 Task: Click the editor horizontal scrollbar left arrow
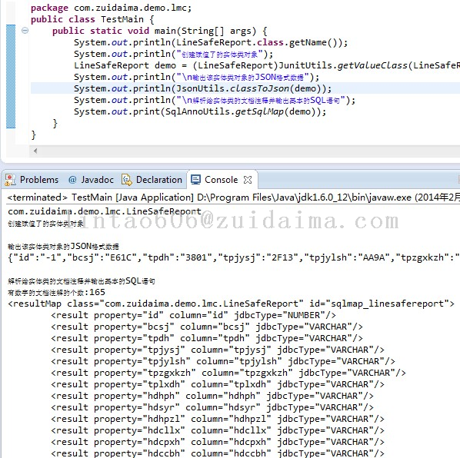[35, 151]
